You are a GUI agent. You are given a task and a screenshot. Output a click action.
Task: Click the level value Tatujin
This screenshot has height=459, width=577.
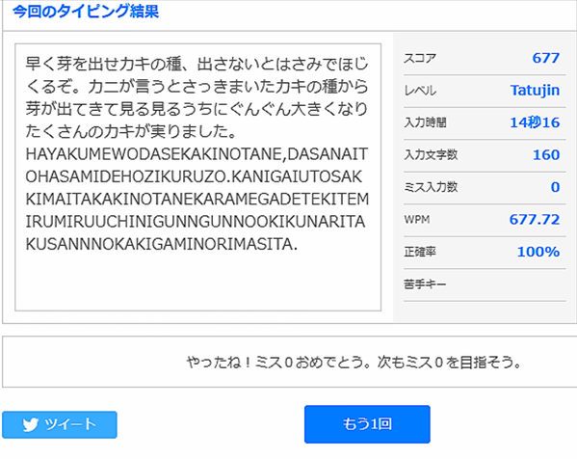point(535,91)
